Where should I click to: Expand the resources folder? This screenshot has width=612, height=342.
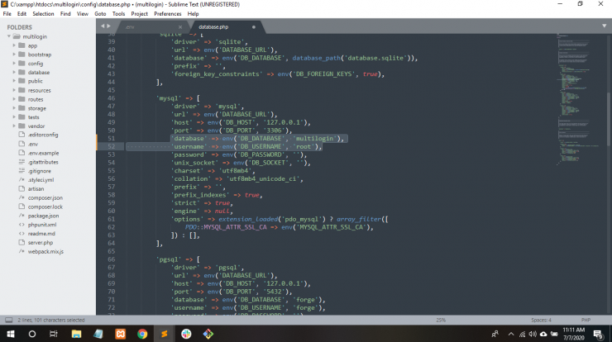14,90
